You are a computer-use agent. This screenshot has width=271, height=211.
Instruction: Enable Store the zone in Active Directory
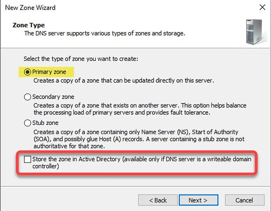[27, 159]
